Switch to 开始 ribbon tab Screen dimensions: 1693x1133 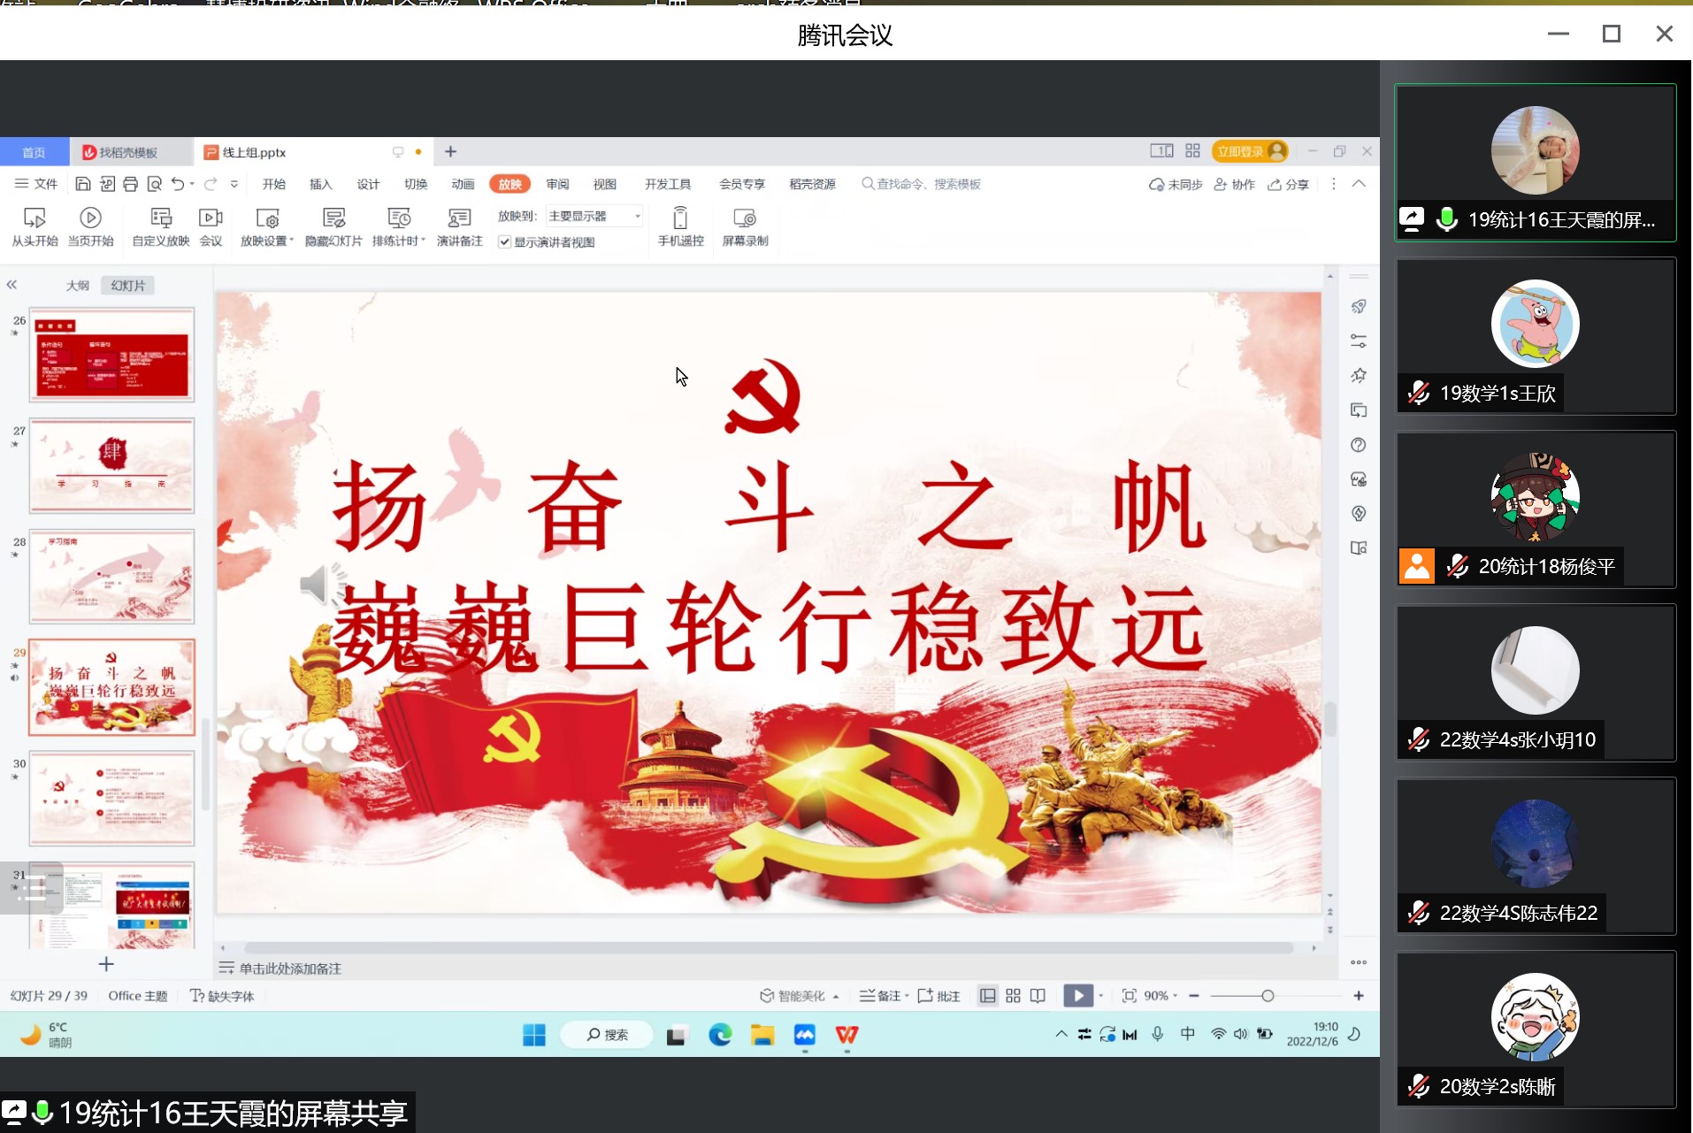click(x=273, y=184)
